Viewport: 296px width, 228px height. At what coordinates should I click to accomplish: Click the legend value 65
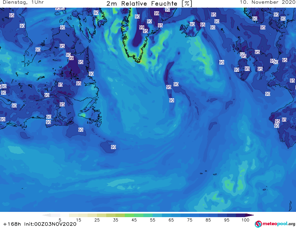(171, 220)
